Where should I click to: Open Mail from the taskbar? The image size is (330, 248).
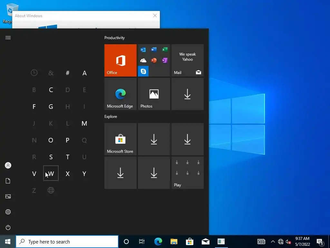pos(205,242)
